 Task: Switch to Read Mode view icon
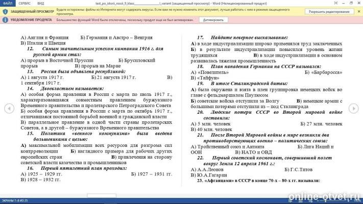(x=291, y=201)
